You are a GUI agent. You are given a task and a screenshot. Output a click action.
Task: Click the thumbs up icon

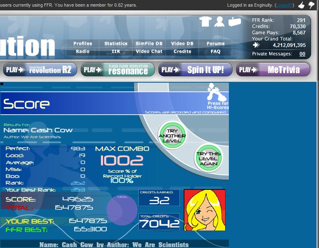pyautogui.click(x=301, y=5)
